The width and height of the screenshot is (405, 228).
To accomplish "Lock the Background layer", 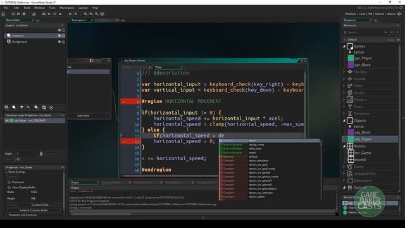I will point(63,42).
